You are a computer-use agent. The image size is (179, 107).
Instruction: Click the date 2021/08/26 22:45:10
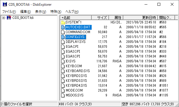point(141,22)
